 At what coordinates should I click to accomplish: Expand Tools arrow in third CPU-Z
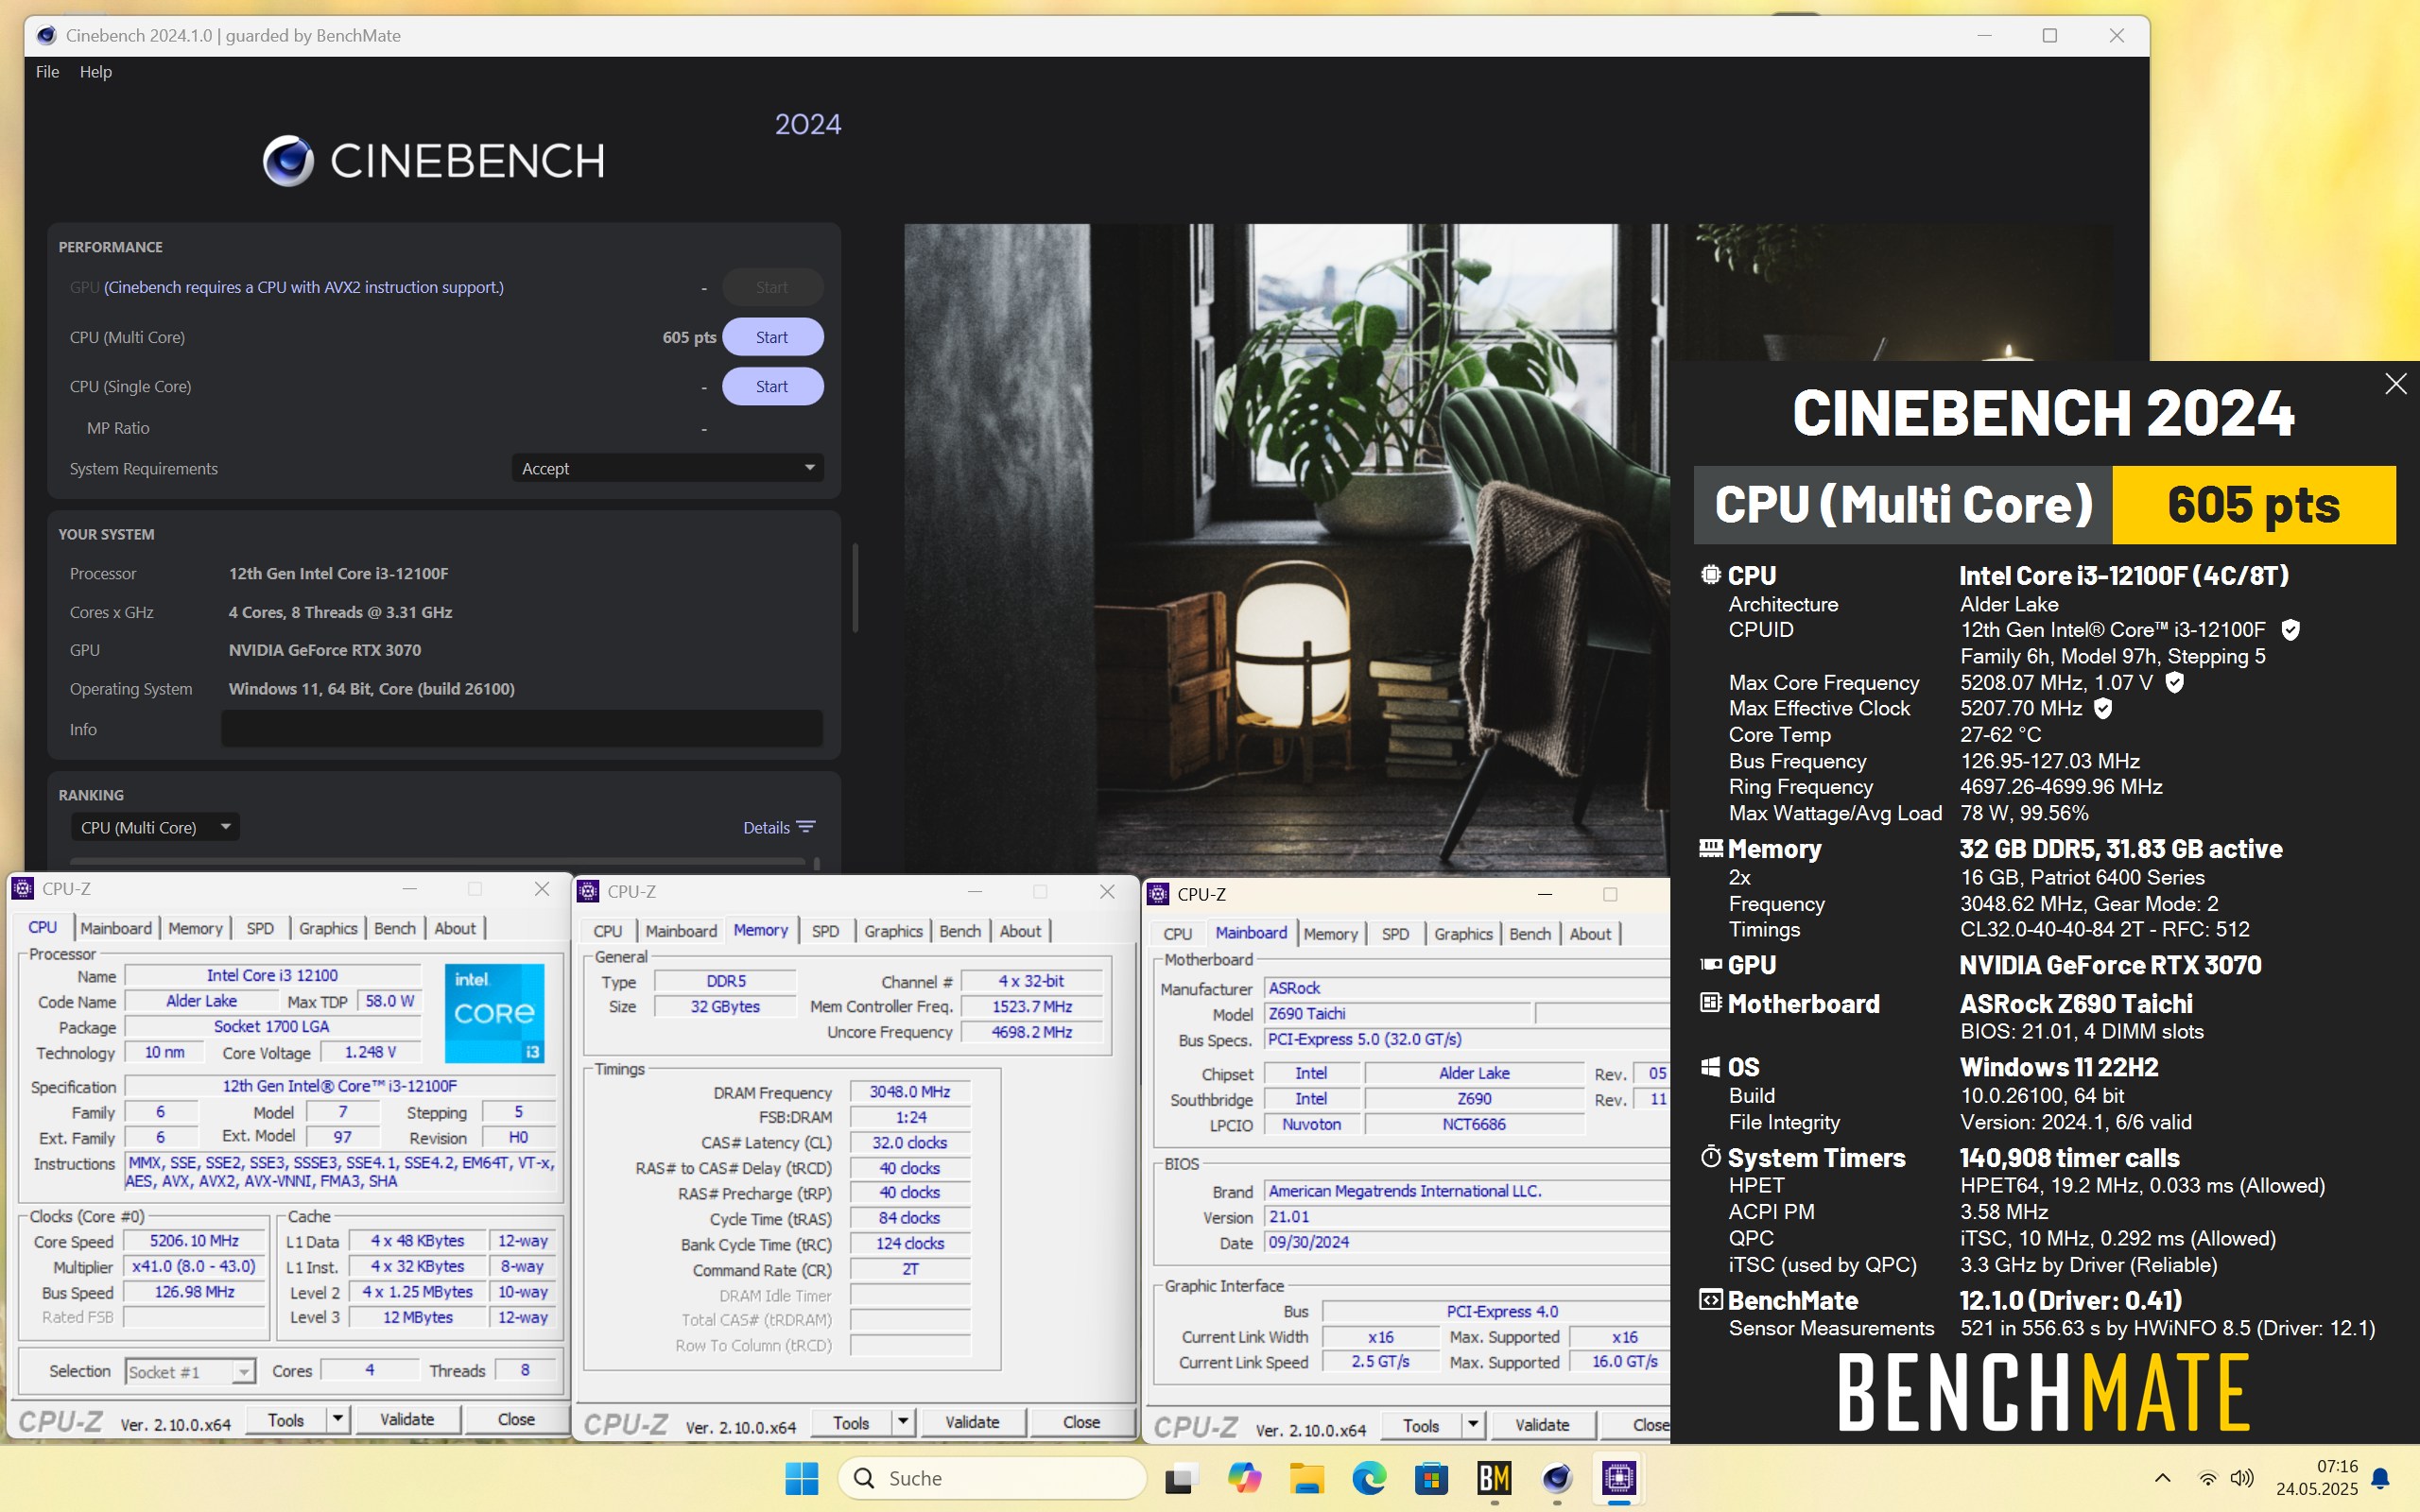click(x=1473, y=1425)
